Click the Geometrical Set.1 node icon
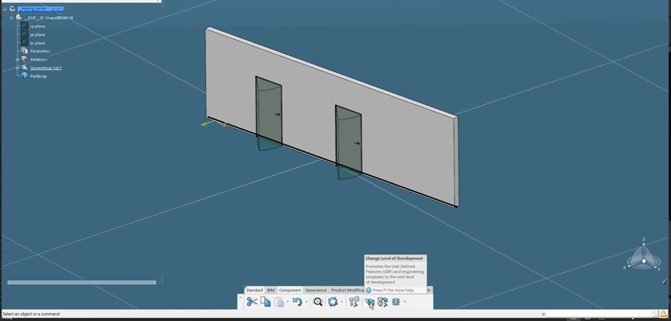671x321 pixels. click(25, 67)
